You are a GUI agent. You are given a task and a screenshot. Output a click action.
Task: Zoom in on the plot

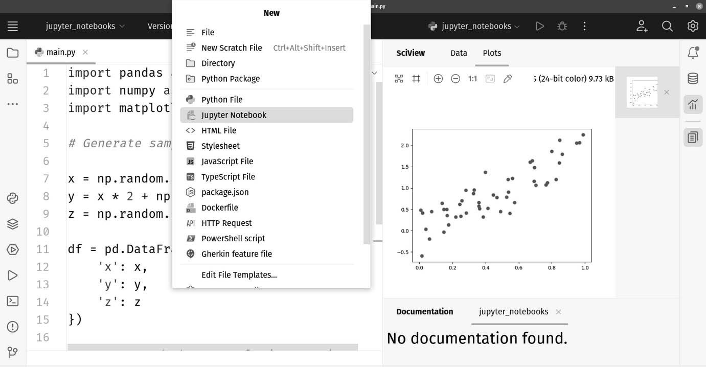438,79
